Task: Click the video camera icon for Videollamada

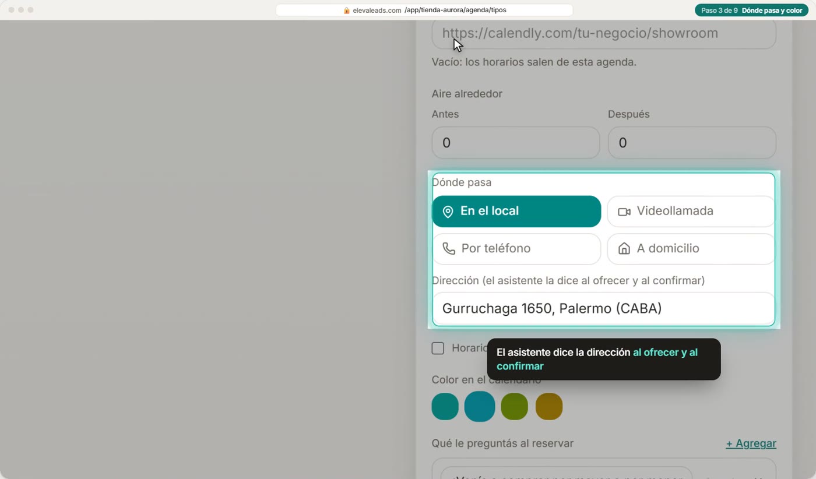Action: tap(624, 212)
